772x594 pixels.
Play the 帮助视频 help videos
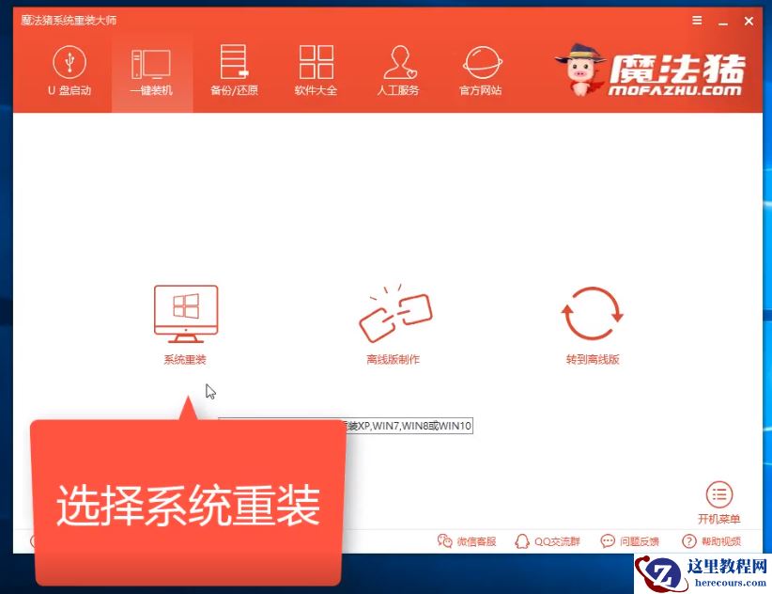710,541
